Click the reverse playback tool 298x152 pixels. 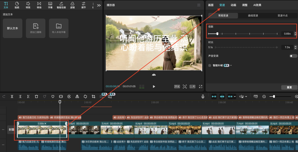point(69,97)
